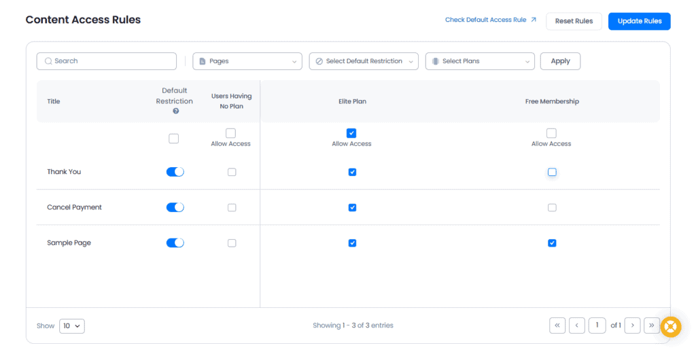Open Check Default Access Rule link

click(x=485, y=20)
